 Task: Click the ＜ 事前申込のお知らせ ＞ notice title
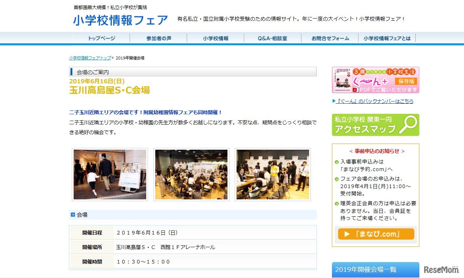coord(377,151)
